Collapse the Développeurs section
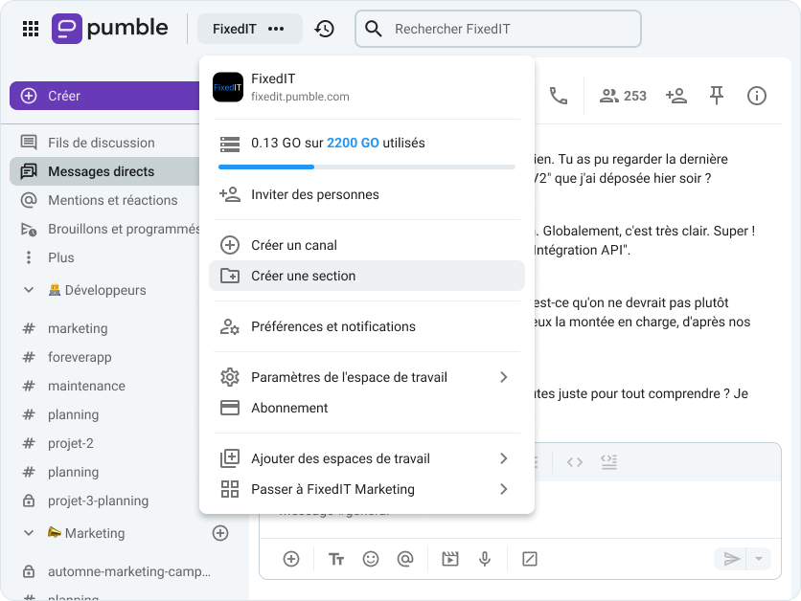 28,290
